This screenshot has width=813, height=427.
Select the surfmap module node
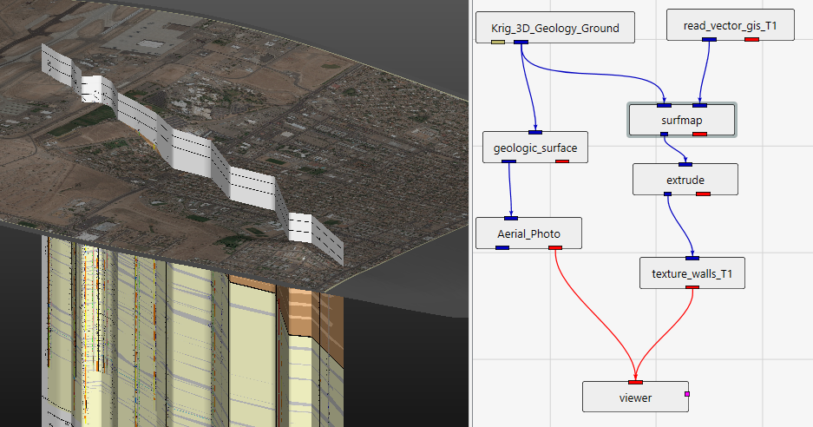(682, 120)
